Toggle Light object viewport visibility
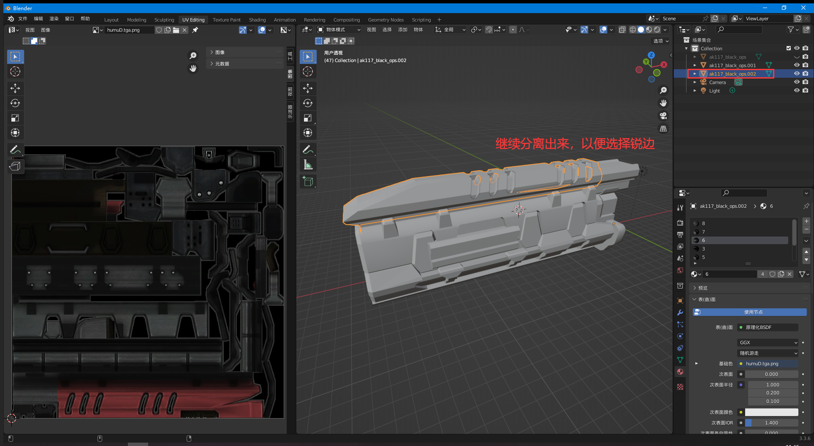 tap(797, 90)
